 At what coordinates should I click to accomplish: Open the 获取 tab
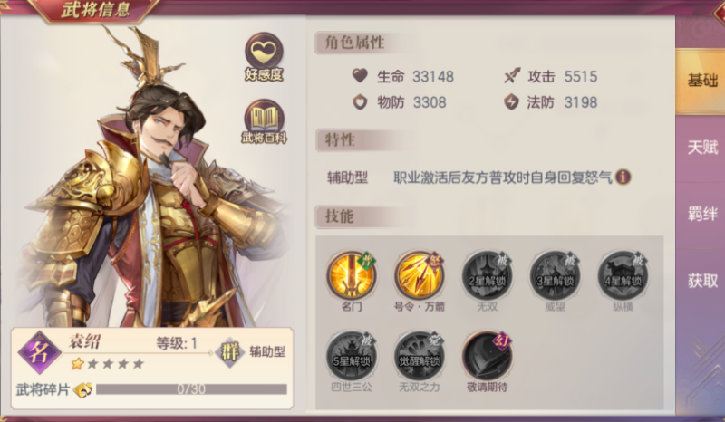(701, 281)
